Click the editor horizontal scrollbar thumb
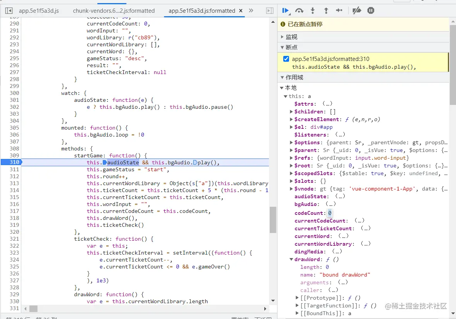The width and height of the screenshot is (456, 319). click(34, 309)
